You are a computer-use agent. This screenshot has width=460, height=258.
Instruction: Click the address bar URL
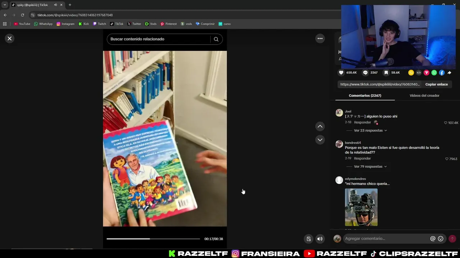(x=75, y=15)
